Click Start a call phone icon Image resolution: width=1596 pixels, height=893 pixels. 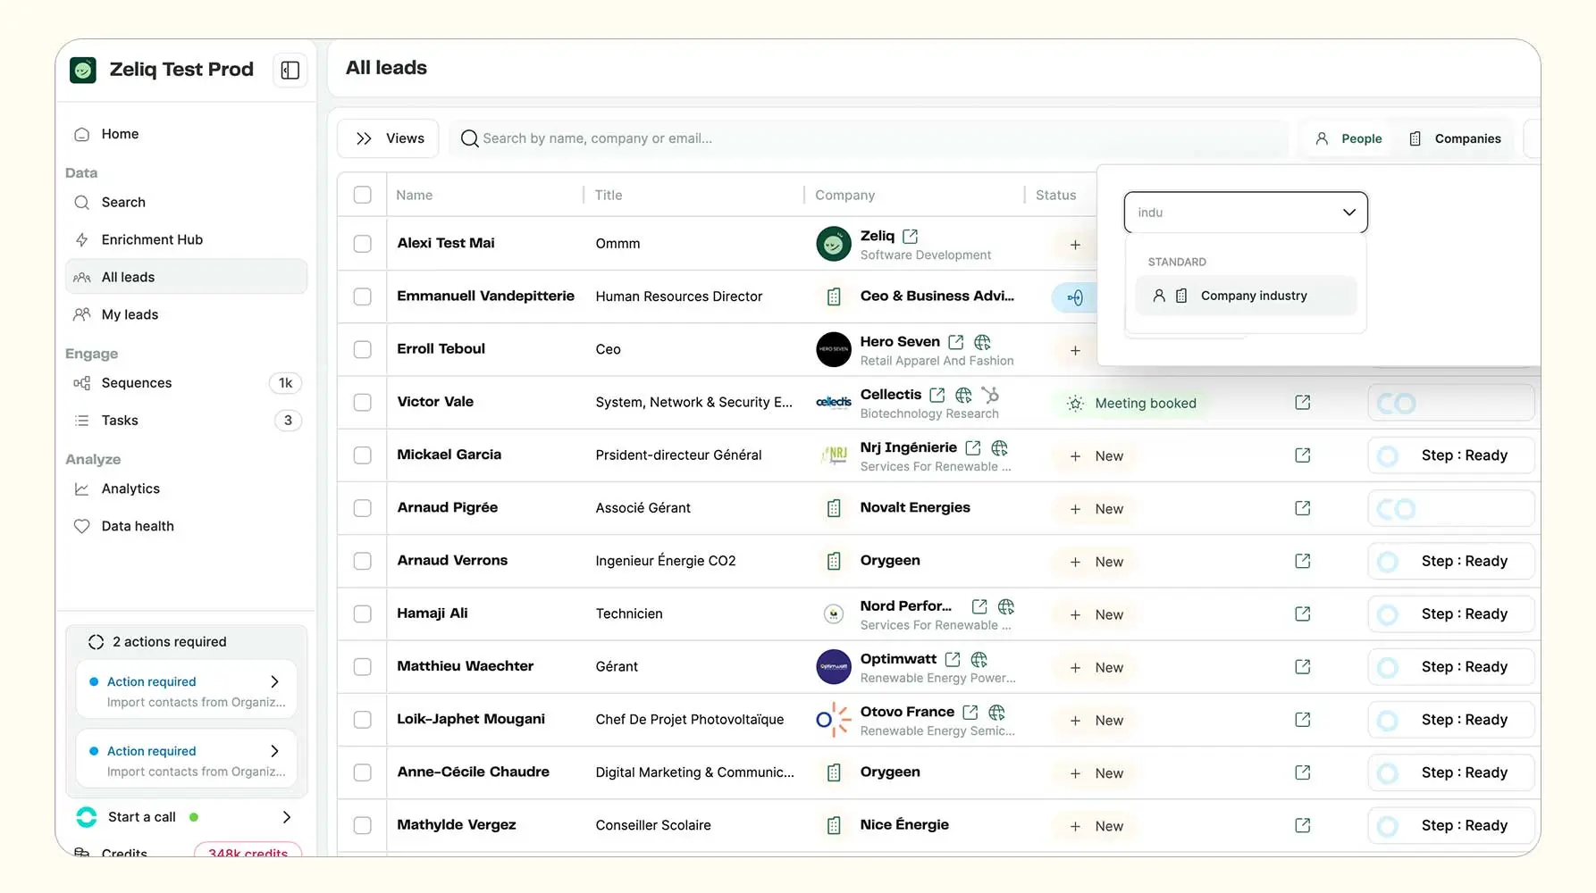pos(87,817)
